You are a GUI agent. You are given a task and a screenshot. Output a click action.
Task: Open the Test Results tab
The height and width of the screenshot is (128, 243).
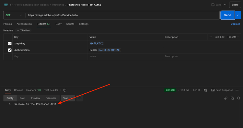(x=51, y=90)
